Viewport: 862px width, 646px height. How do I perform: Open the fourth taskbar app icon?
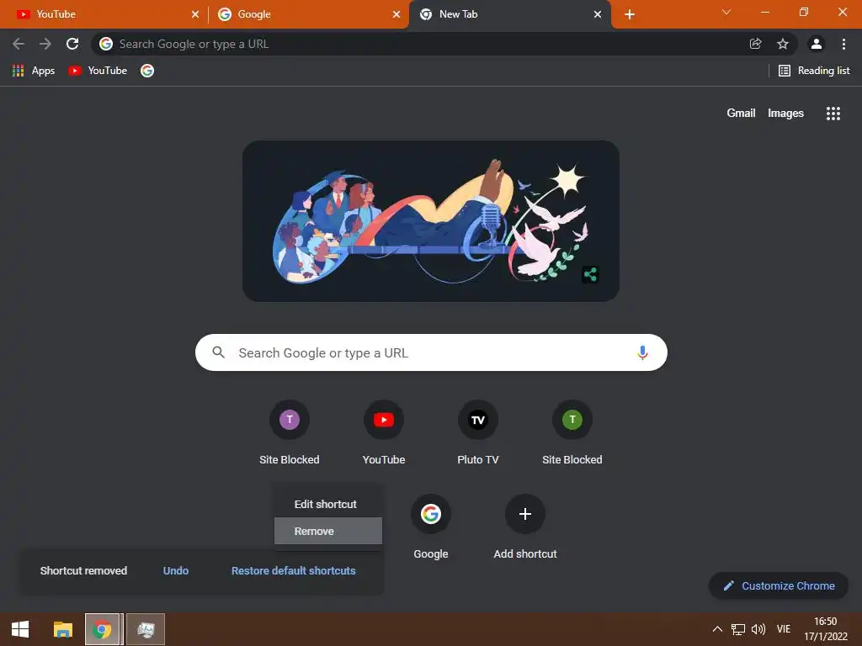click(146, 629)
